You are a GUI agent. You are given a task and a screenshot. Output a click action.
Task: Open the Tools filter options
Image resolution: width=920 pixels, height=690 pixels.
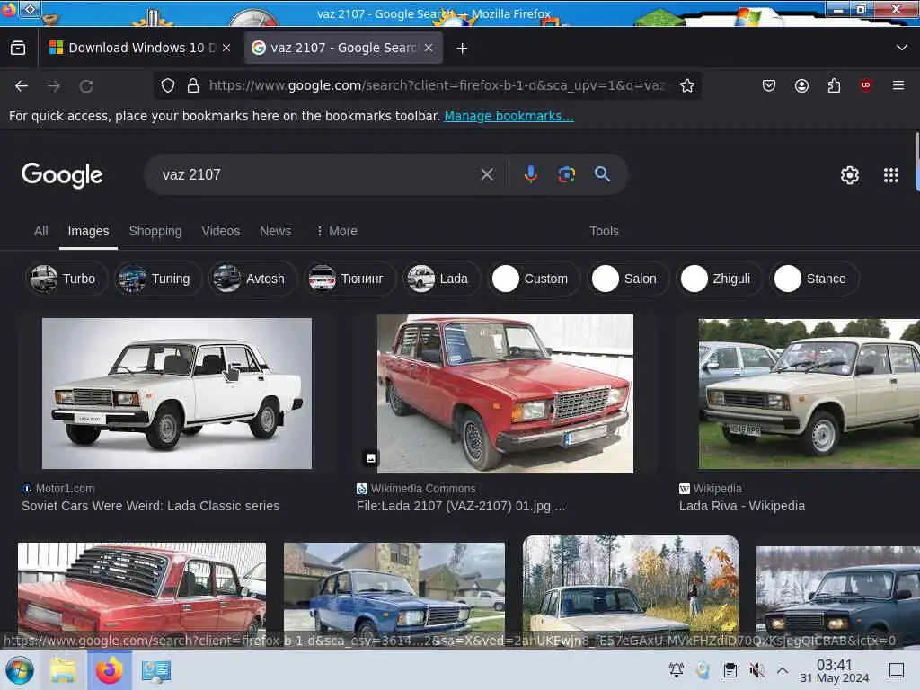[x=604, y=231]
